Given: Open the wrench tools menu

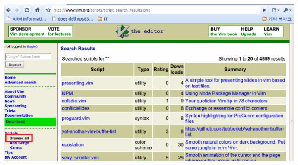Looking at the screenshot, I should pyautogui.click(x=287, y=10).
